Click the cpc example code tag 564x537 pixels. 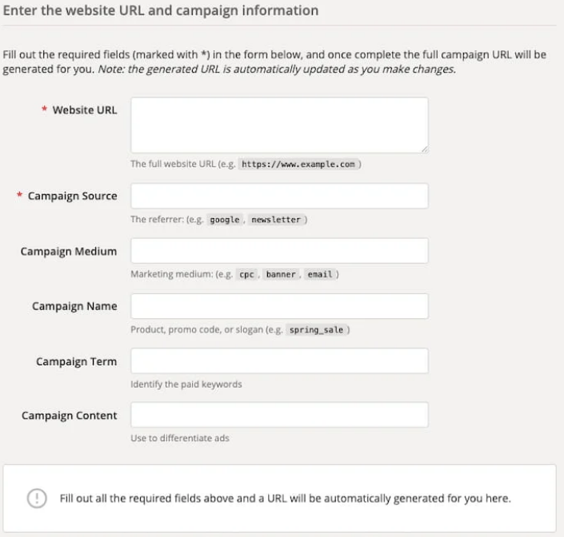[x=246, y=274]
